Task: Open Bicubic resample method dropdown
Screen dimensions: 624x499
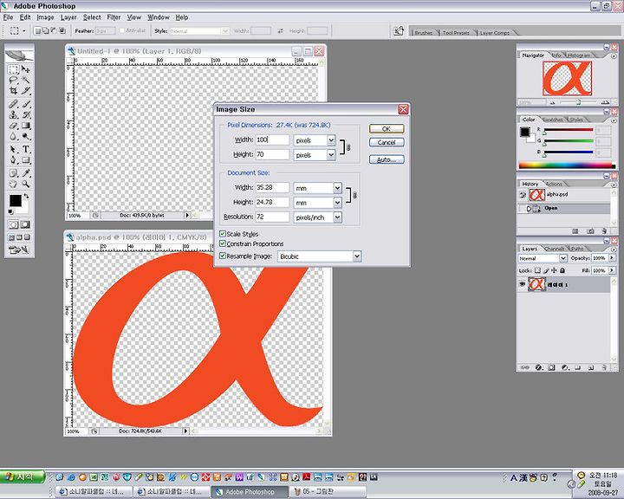Action: click(x=357, y=256)
